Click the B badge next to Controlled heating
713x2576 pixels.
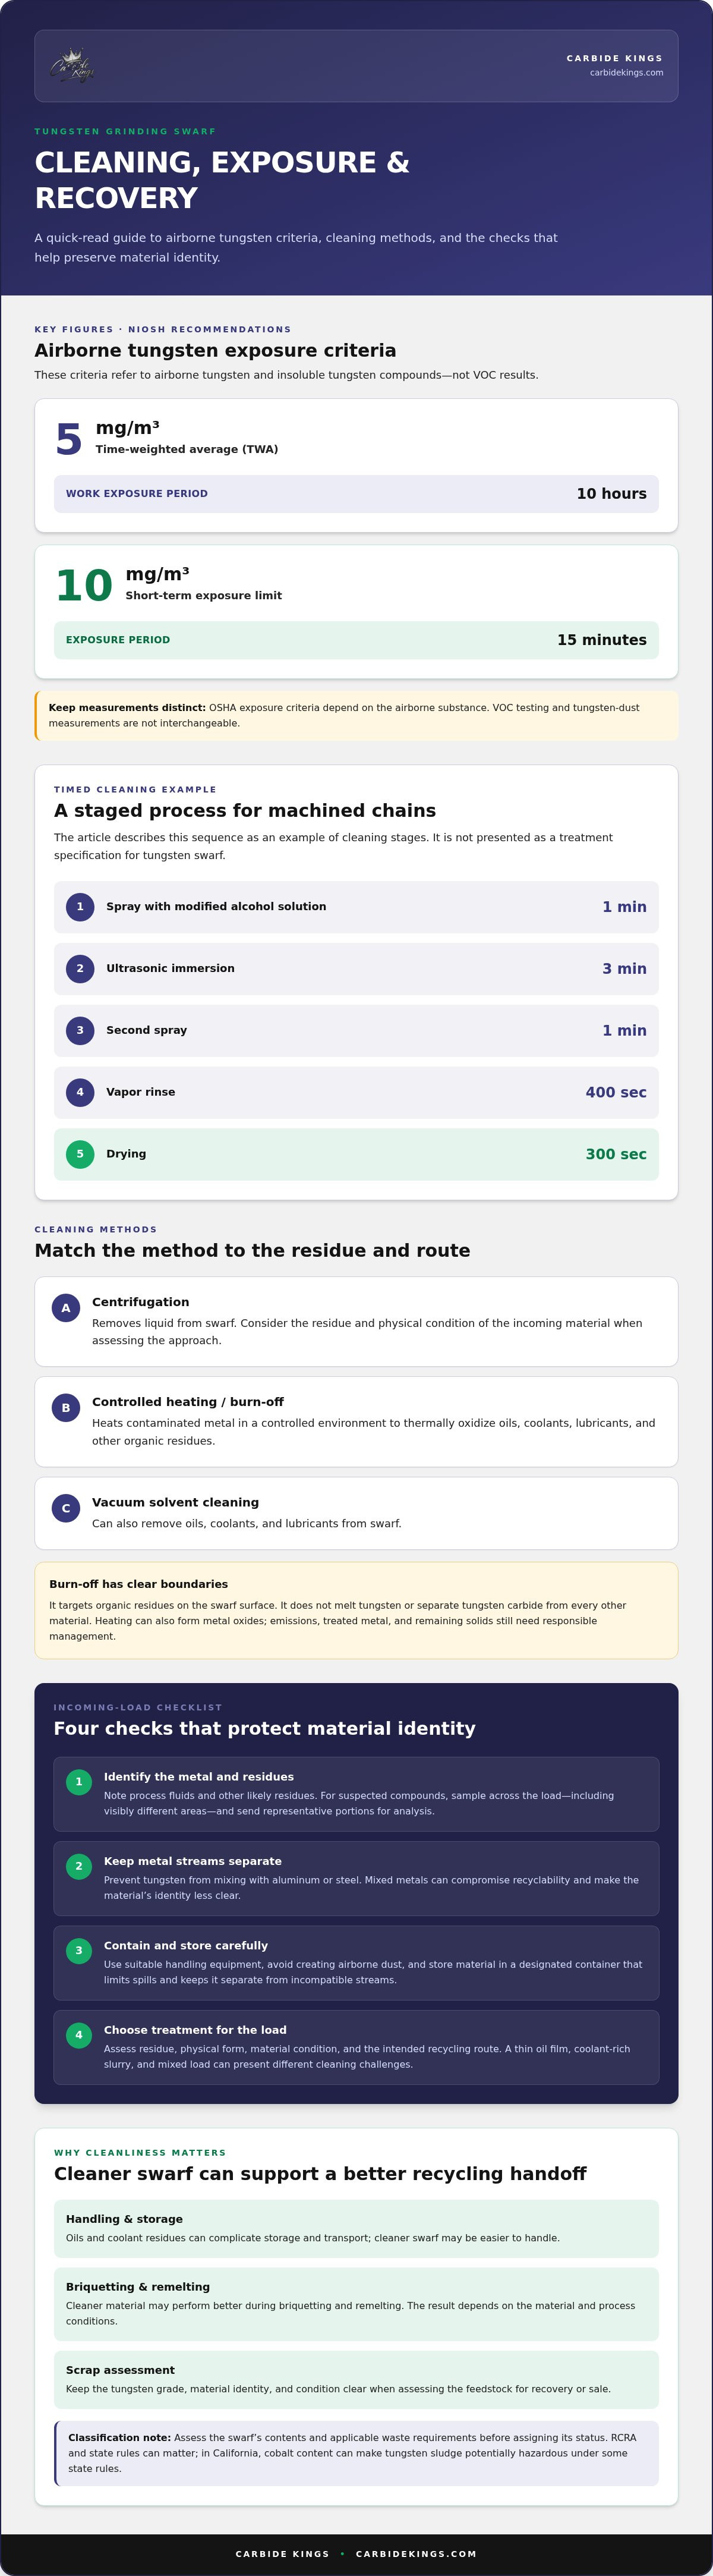(x=66, y=1408)
